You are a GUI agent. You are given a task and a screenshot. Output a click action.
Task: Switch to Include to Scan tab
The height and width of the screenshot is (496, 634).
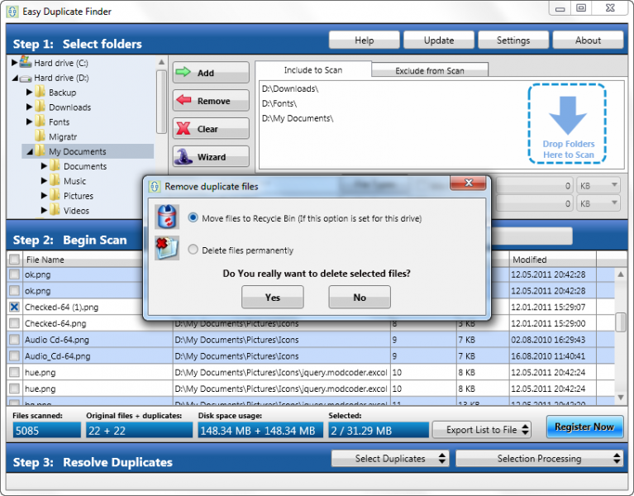313,70
